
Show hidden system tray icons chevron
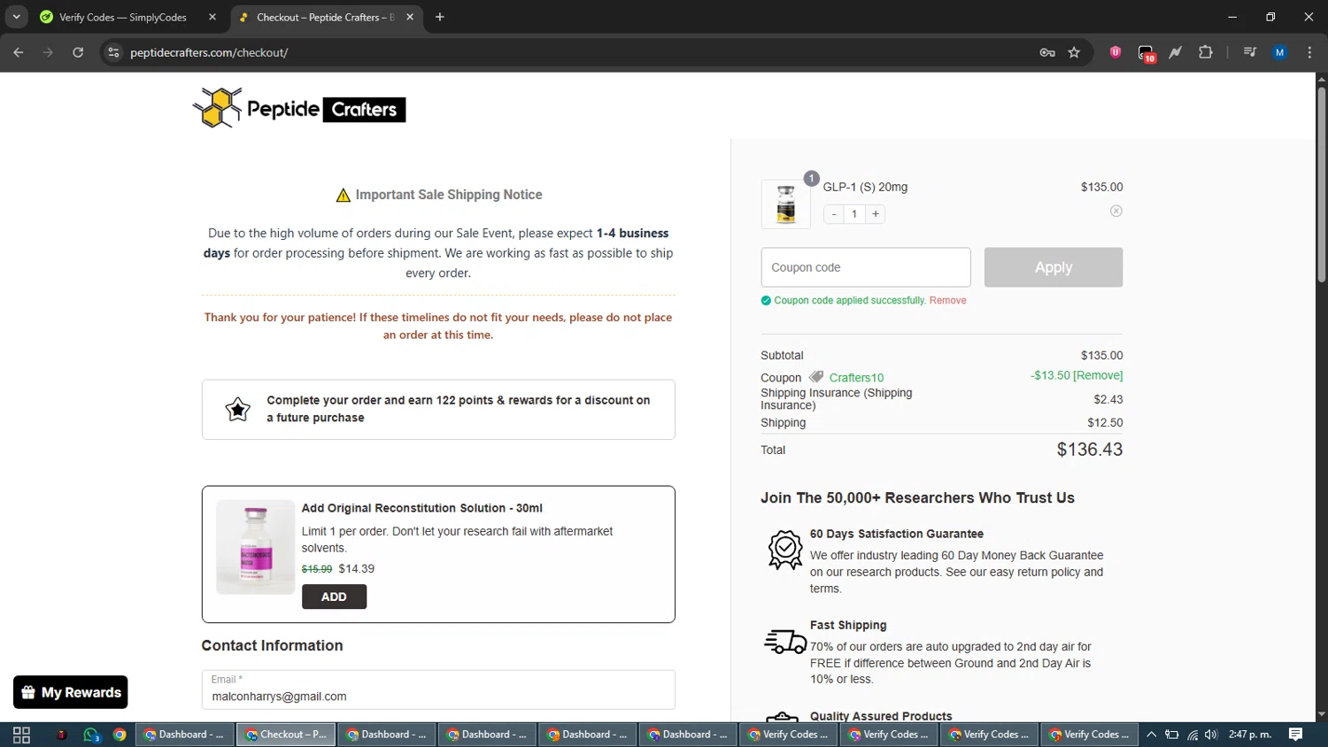point(1151,735)
